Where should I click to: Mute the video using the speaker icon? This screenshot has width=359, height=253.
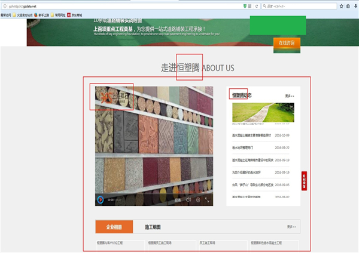[x=188, y=200]
